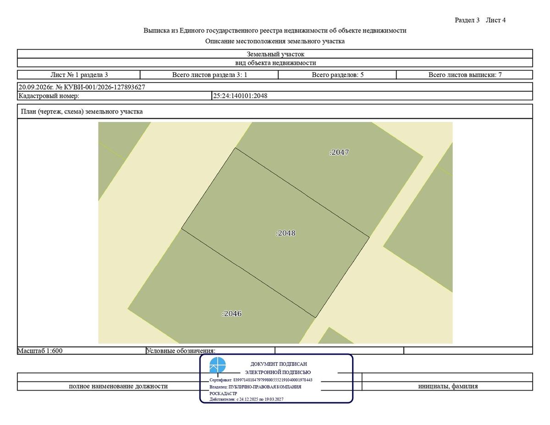Click the 'Масштаб 1:600' cell

[82, 351]
